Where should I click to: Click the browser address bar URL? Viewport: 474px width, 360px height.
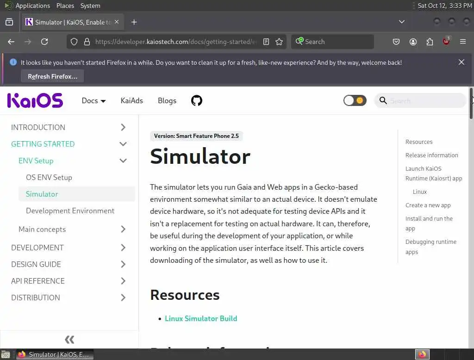click(x=176, y=42)
